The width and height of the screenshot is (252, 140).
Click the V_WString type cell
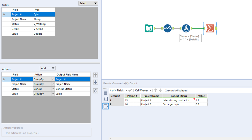click(x=44, y=24)
